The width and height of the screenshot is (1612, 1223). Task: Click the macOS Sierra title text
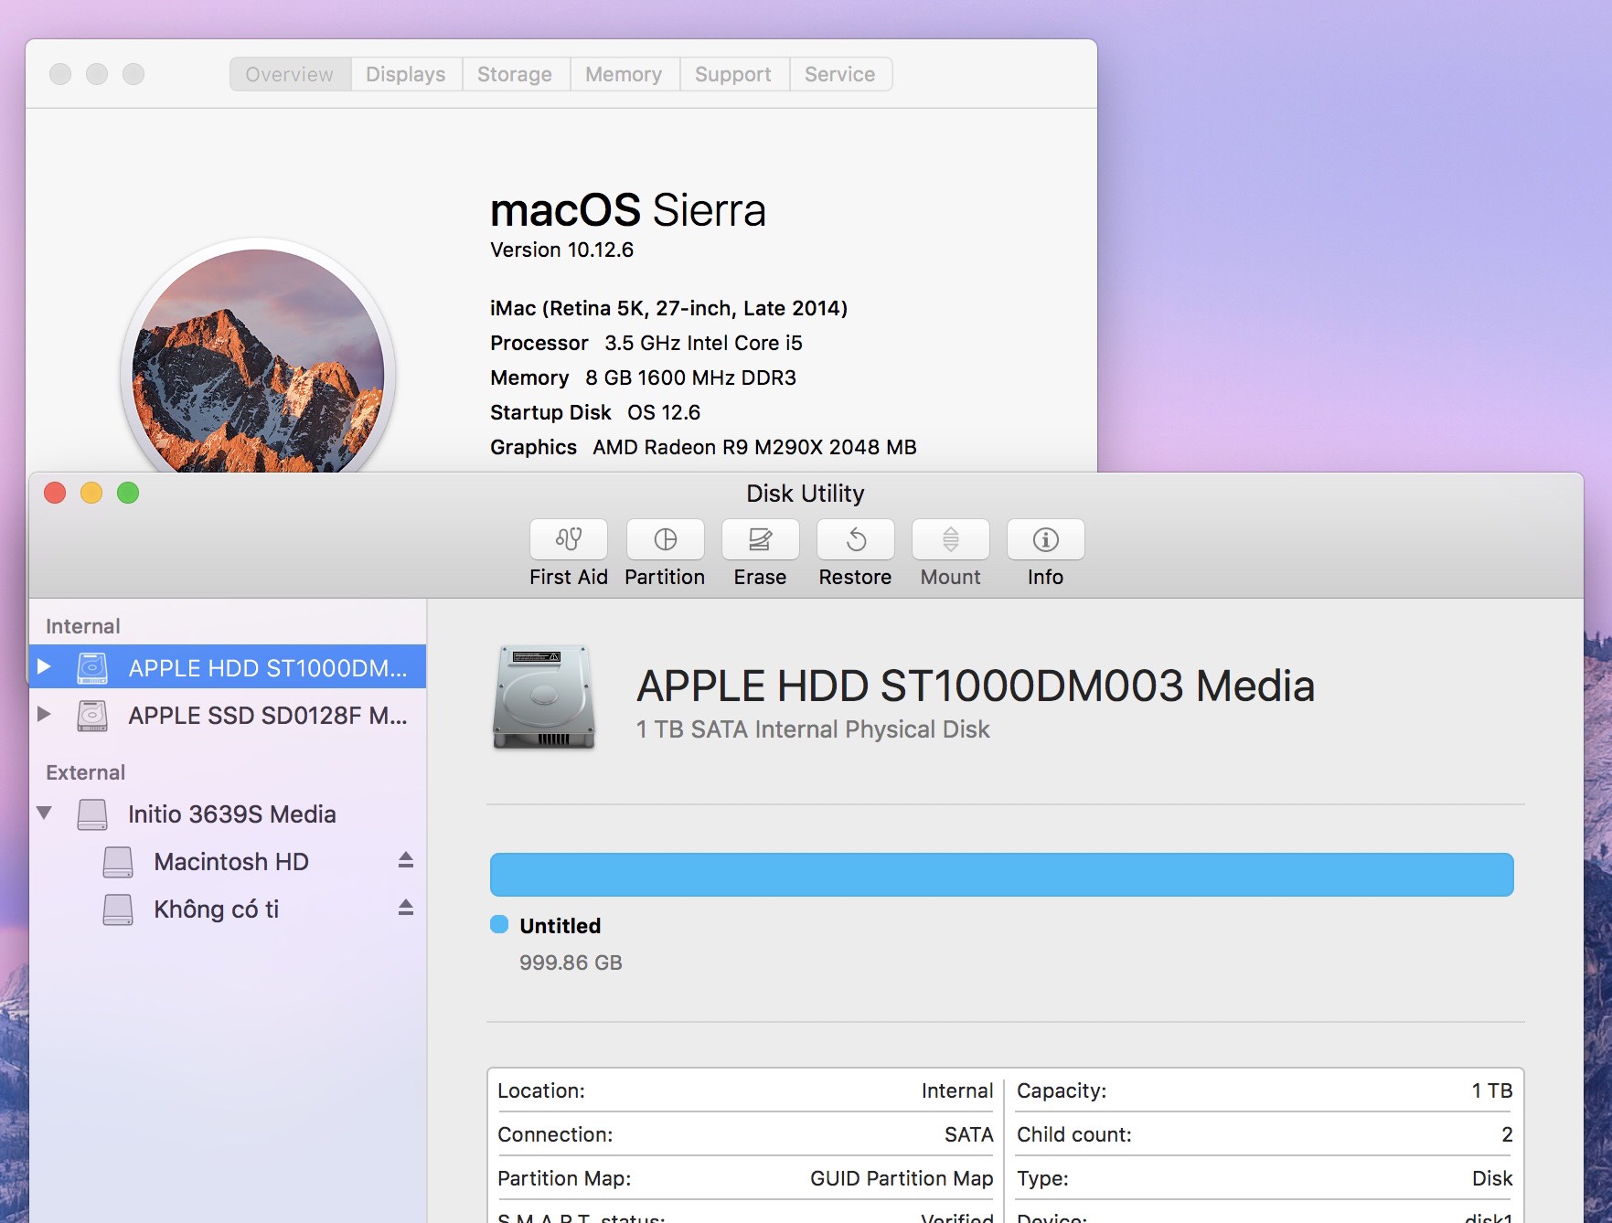[628, 210]
